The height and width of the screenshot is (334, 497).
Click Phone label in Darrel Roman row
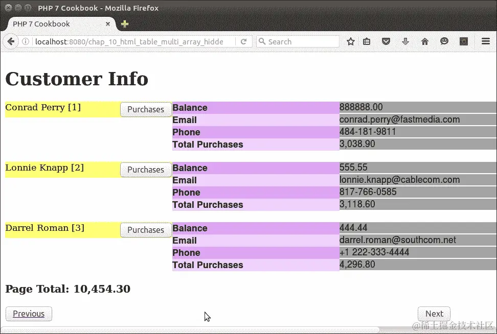point(186,253)
